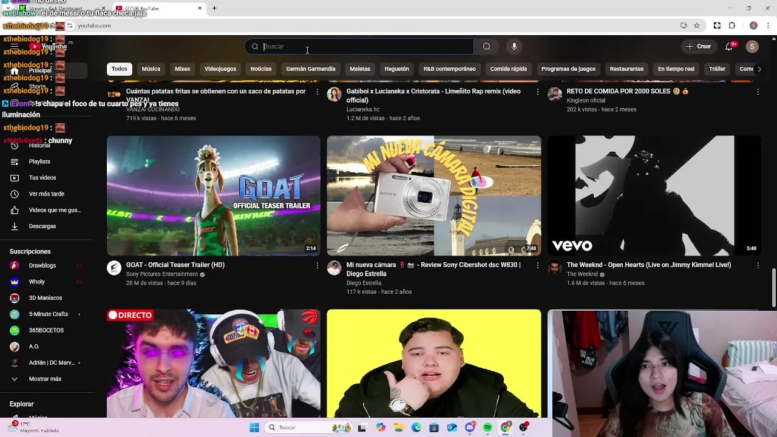Select the Mixes filter chip
The height and width of the screenshot is (437, 777).
(x=183, y=69)
